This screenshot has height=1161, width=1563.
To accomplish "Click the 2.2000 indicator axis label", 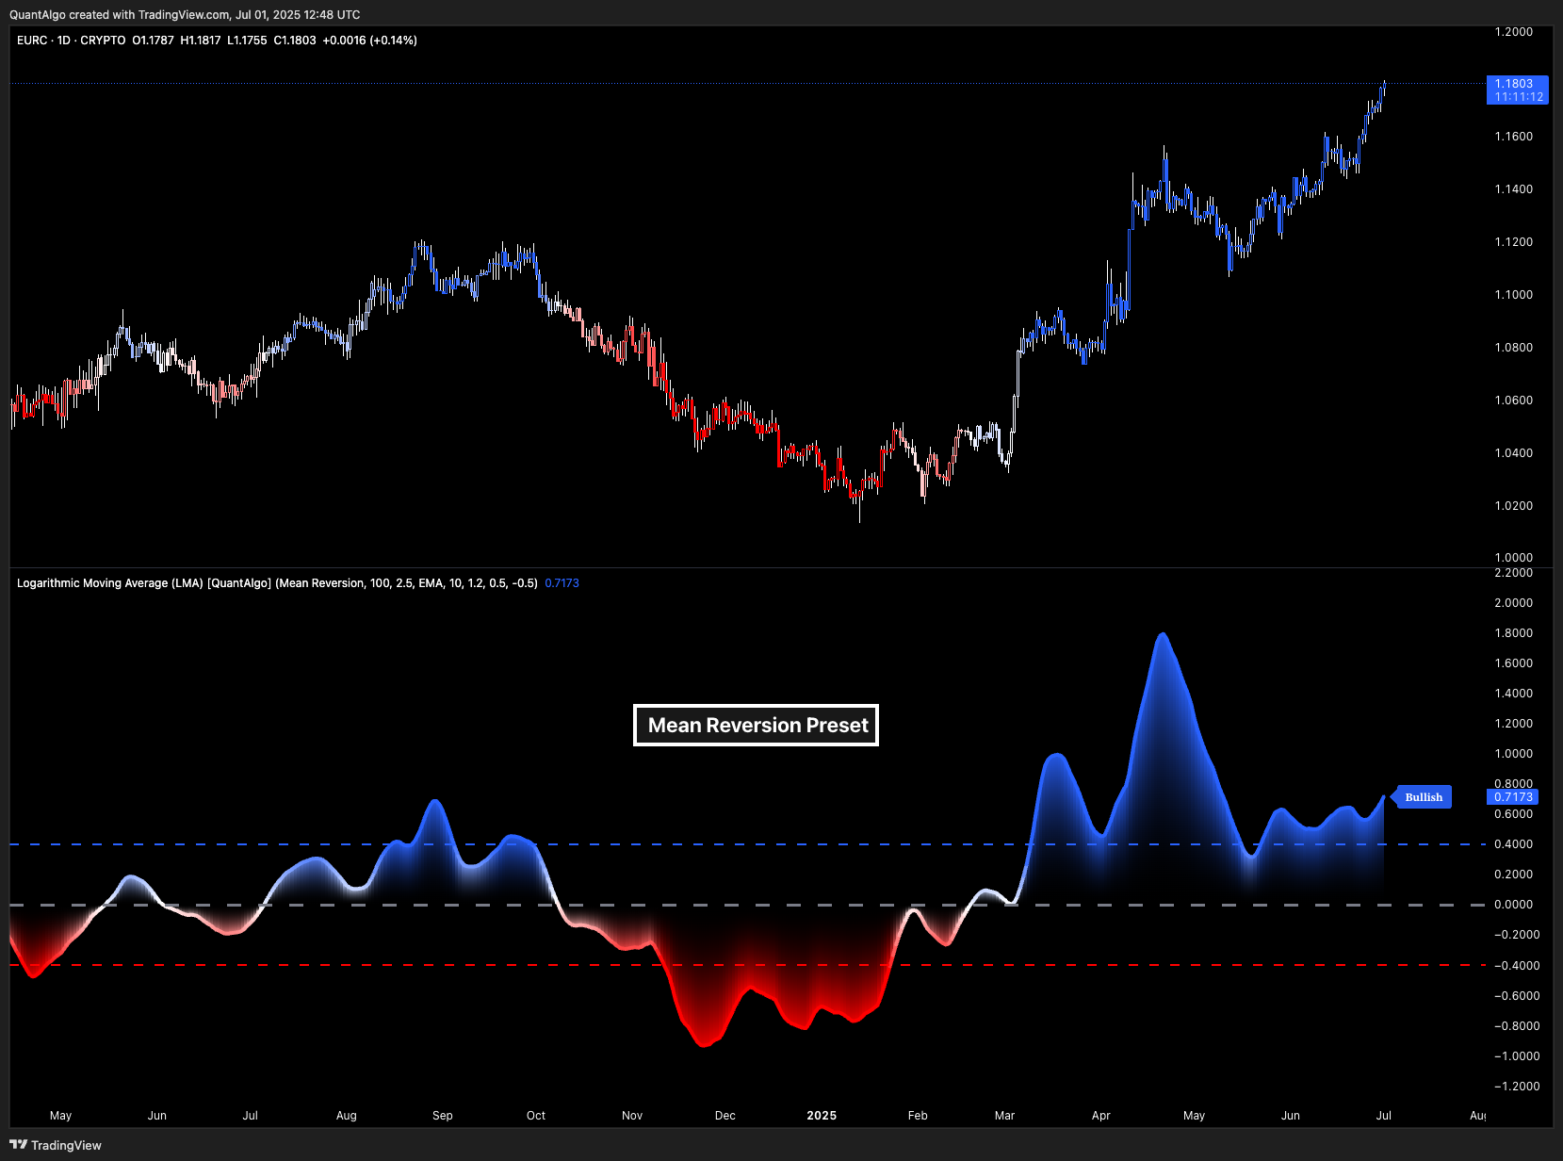I will click(x=1513, y=573).
